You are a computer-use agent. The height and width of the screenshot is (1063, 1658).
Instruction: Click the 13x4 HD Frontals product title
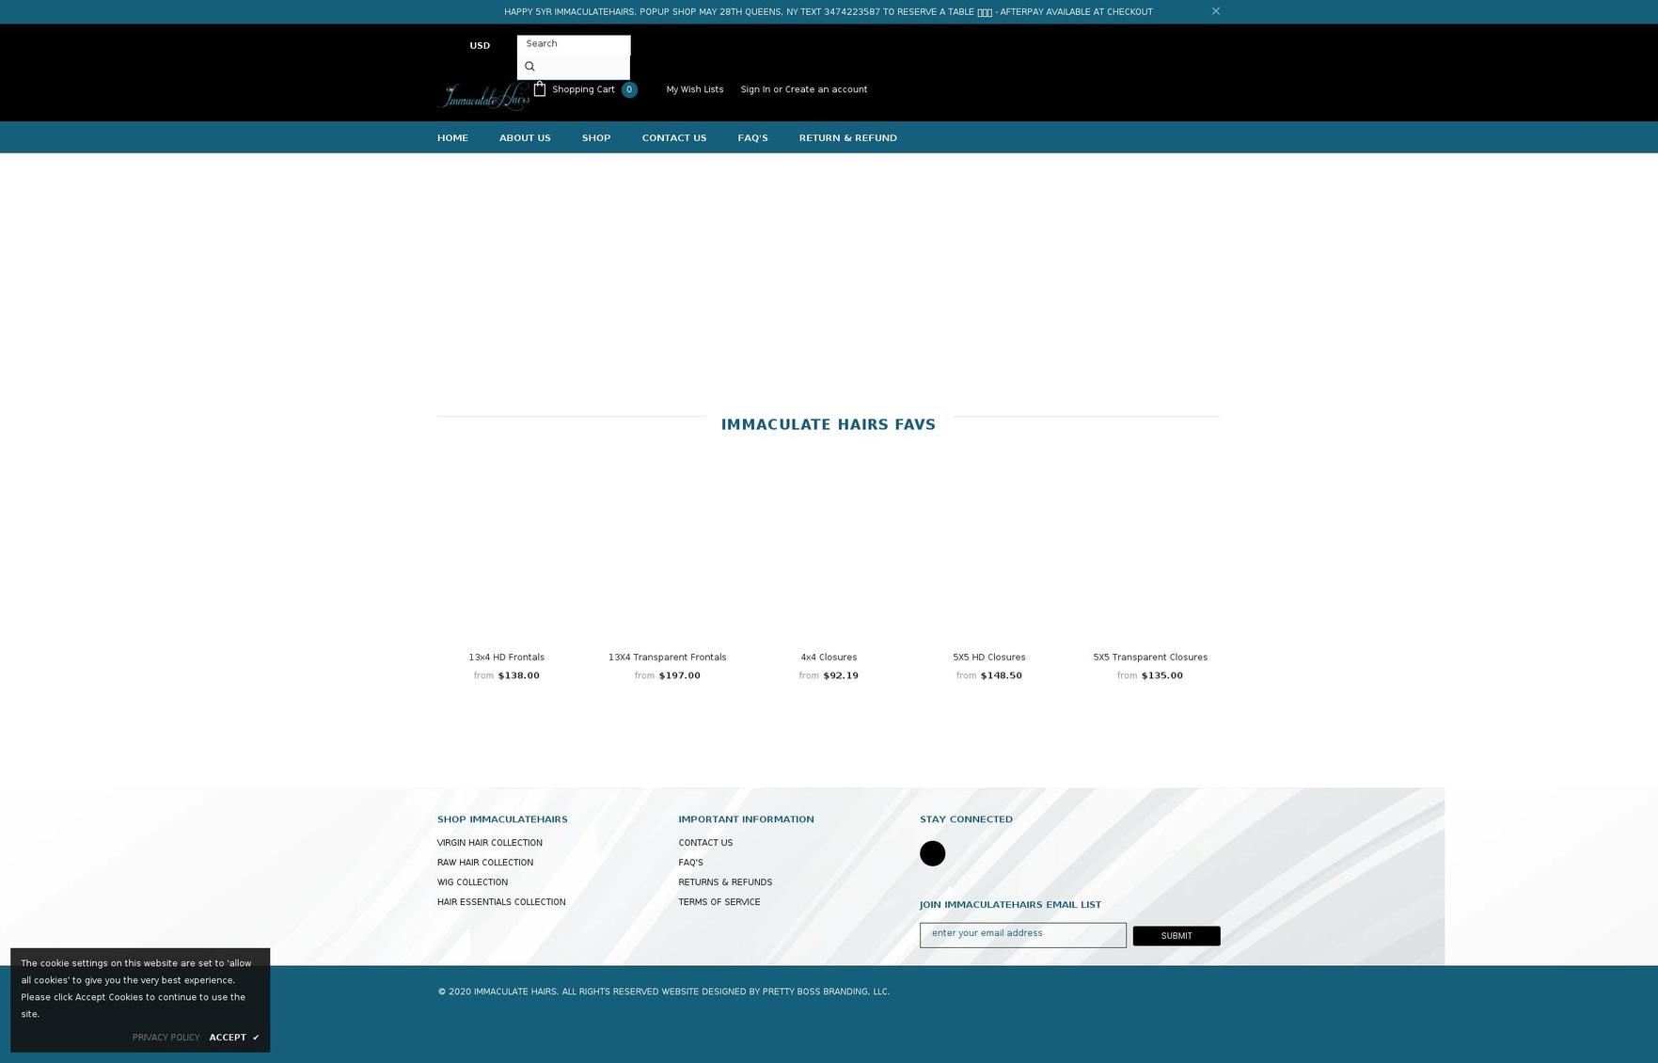tap(506, 657)
